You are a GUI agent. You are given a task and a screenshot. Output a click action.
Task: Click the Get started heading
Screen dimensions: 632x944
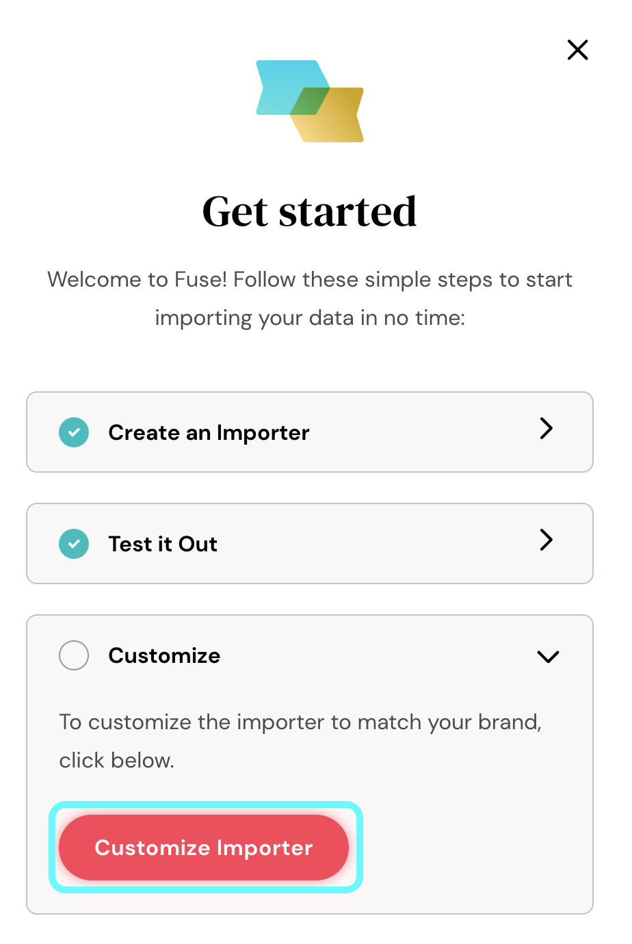(x=310, y=211)
